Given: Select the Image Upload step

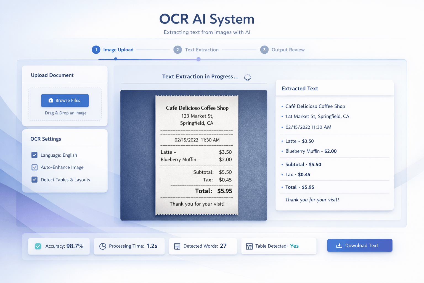Looking at the screenshot, I should (x=118, y=50).
